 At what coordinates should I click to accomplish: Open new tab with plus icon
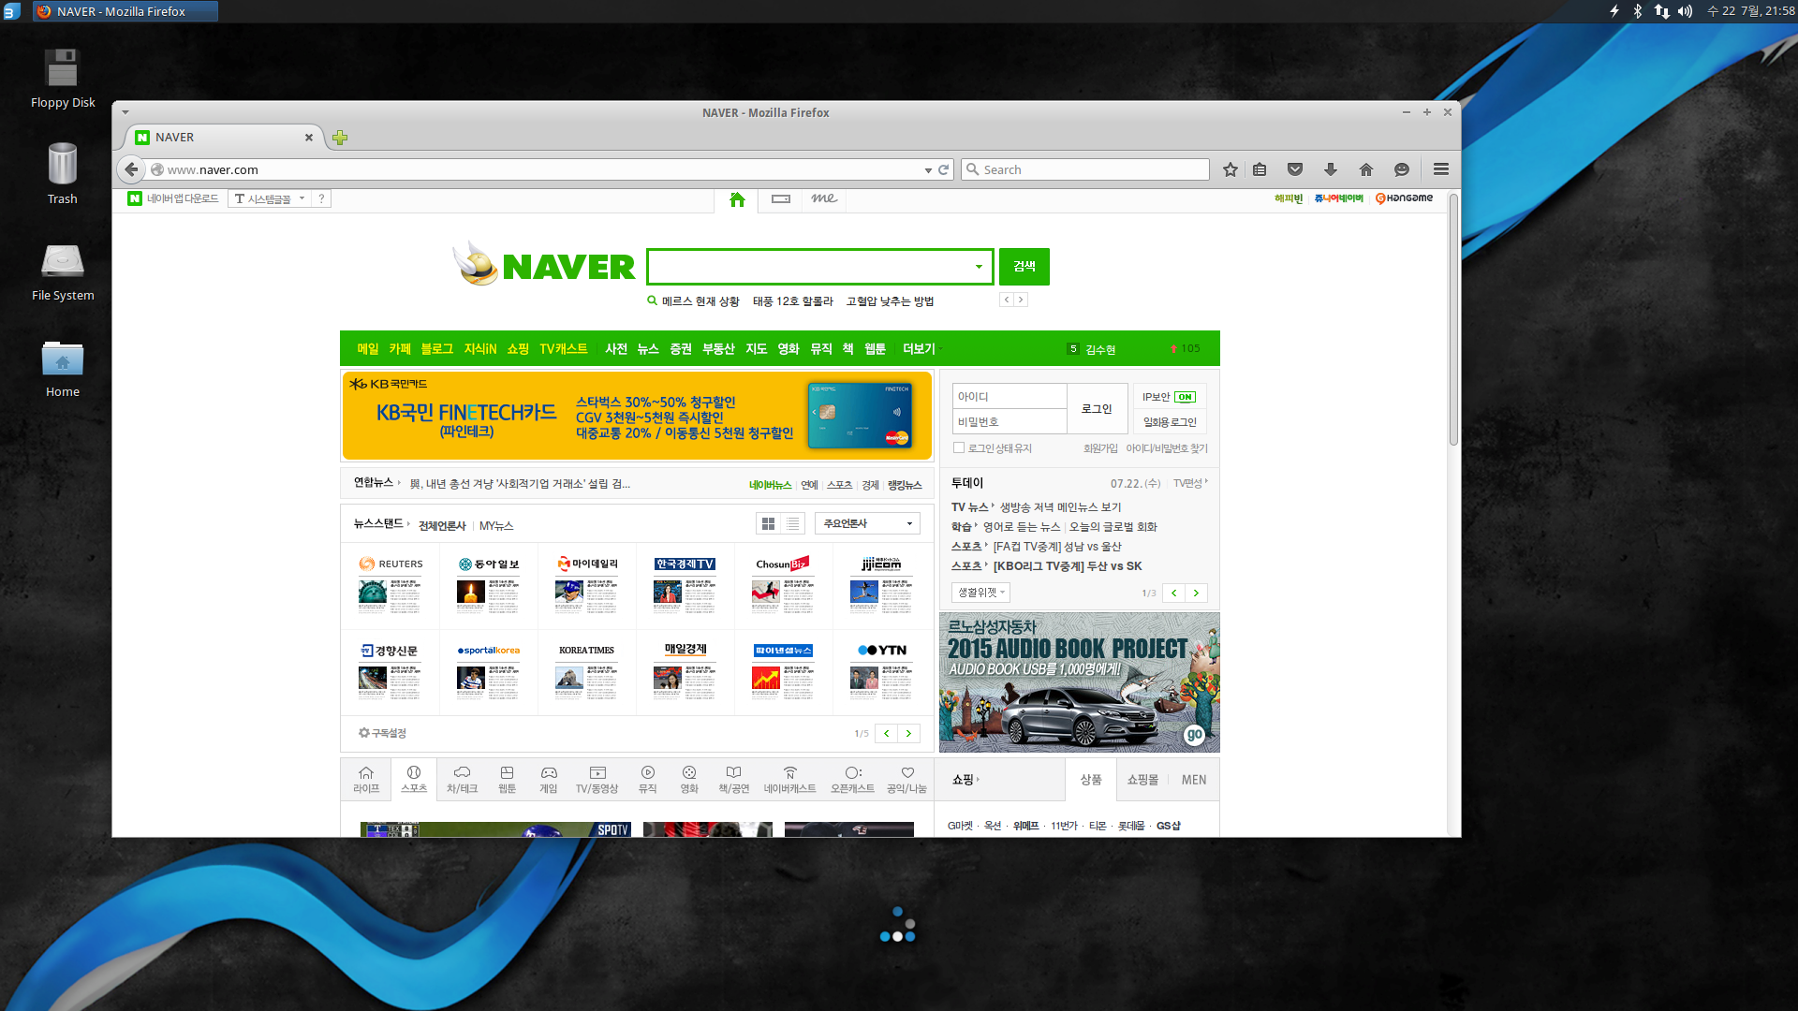click(340, 138)
